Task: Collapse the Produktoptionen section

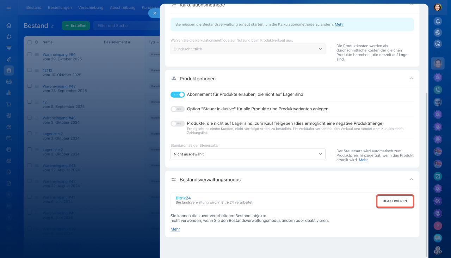Action: tap(411, 79)
